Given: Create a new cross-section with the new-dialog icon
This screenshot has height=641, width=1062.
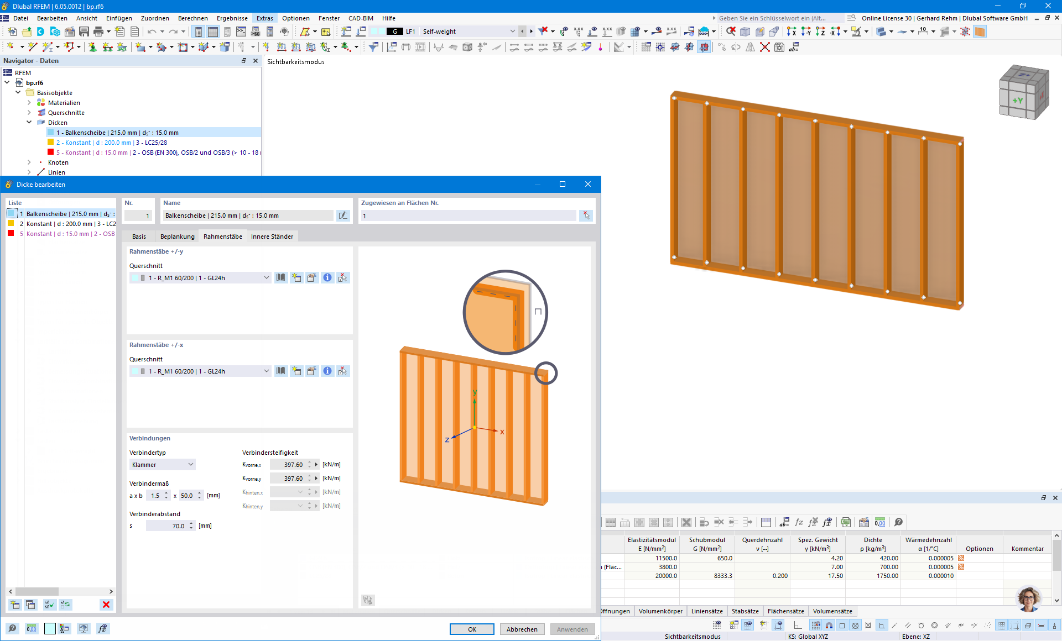Looking at the screenshot, I should 297,277.
